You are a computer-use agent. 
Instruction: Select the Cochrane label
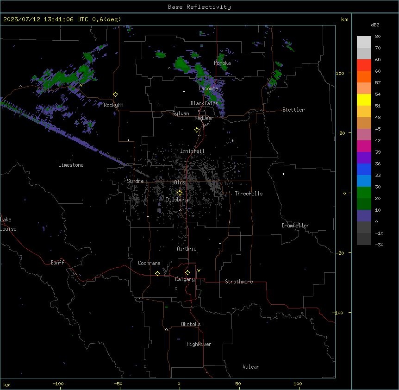(x=149, y=263)
